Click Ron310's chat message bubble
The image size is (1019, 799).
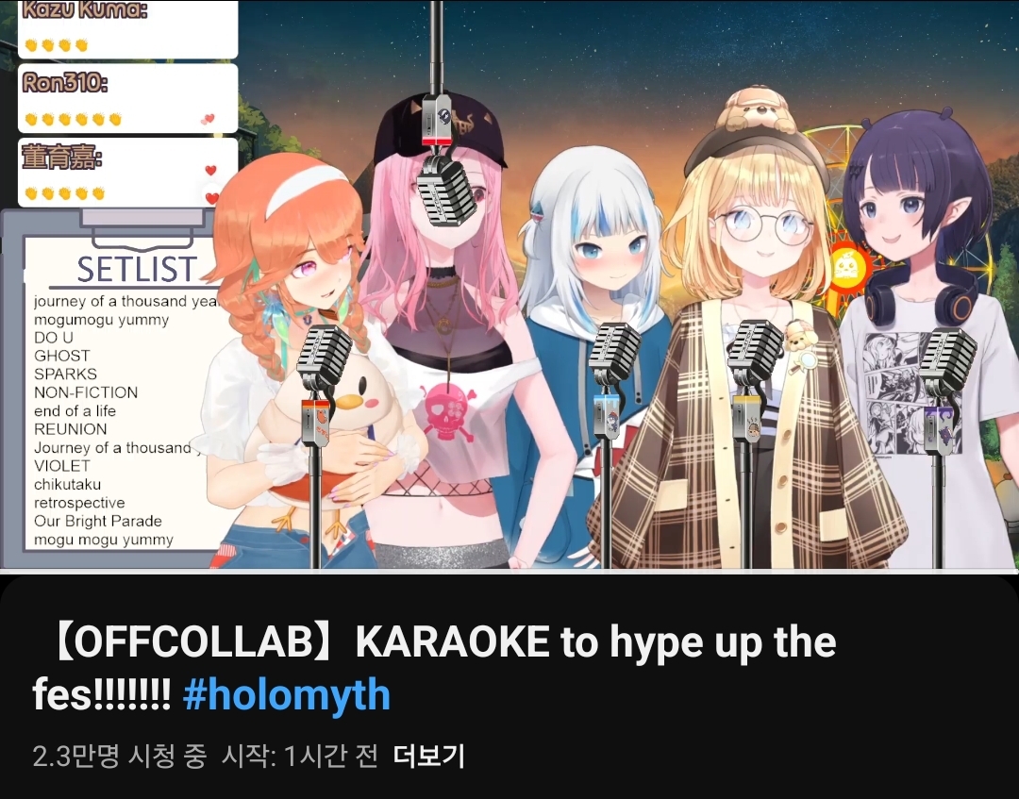(128, 99)
